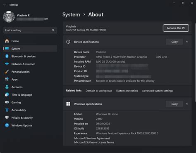Screen dimensions: 196x153
Task: Click the user profile avatar picture
Action: pyautogui.click(x=9, y=16)
